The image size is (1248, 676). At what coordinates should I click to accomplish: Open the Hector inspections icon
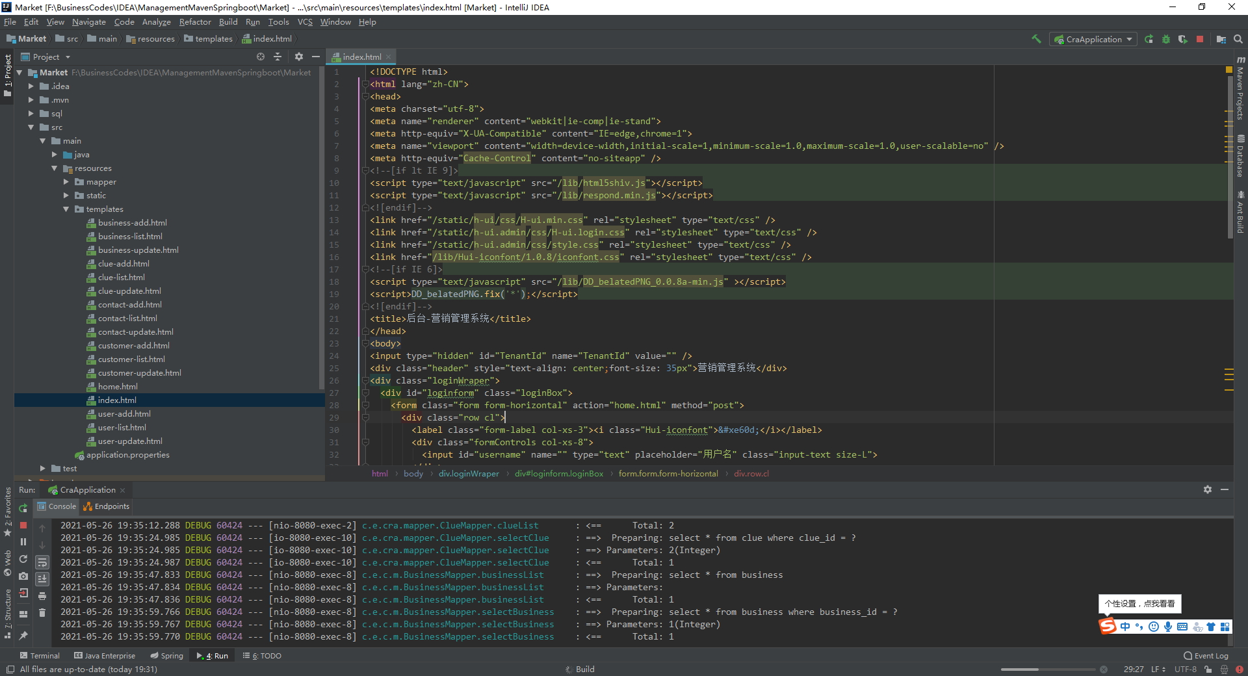[x=1224, y=669]
